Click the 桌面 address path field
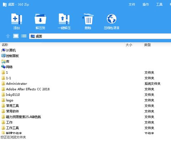Screen dimensions: 171x141 click(x=100, y=36)
